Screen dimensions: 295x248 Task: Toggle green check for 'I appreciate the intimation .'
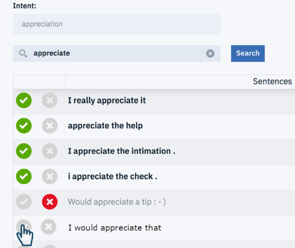click(x=24, y=151)
